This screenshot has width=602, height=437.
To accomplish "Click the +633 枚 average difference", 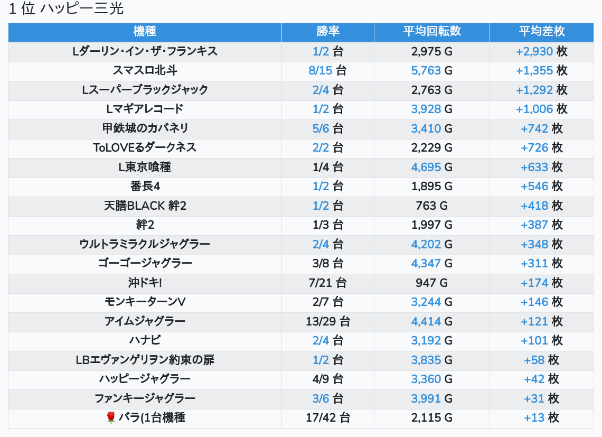I will click(x=541, y=167).
